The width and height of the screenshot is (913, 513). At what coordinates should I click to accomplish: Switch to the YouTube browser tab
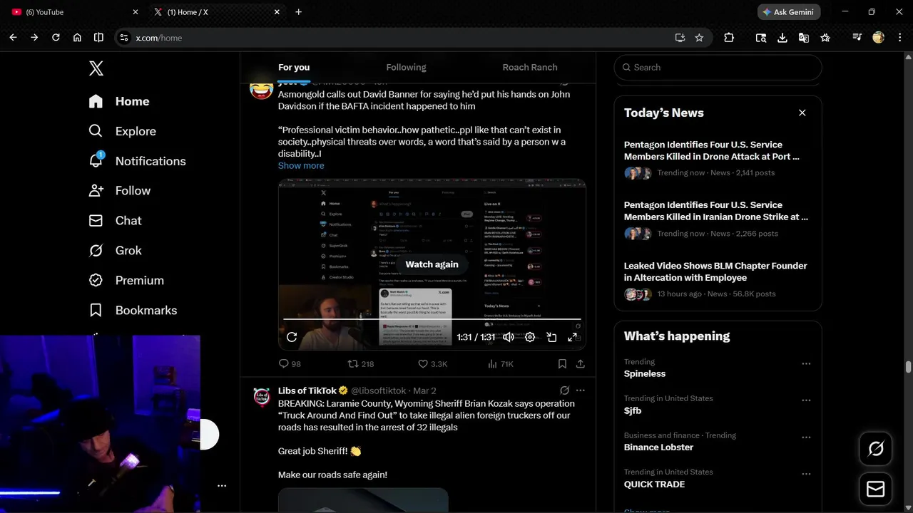pyautogui.click(x=73, y=12)
